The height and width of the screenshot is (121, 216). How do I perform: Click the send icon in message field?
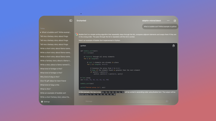click(167, 101)
